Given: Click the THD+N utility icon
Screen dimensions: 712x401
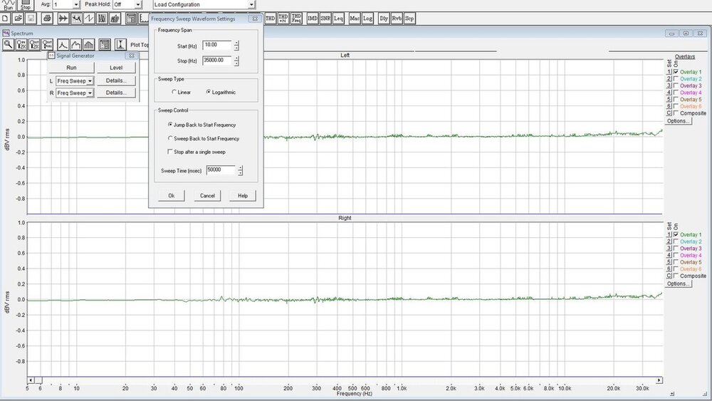Looking at the screenshot, I should coord(283,19).
